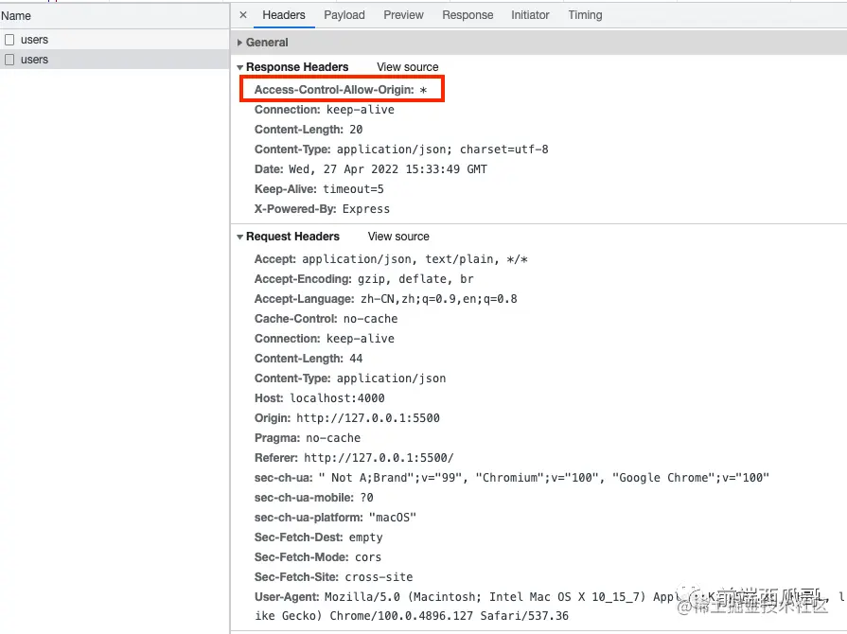Select the Date: Wed, 27 Apr 2022 line
The height and width of the screenshot is (634, 847).
pos(371,169)
